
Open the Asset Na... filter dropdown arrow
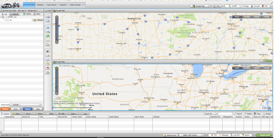coord(217,114)
